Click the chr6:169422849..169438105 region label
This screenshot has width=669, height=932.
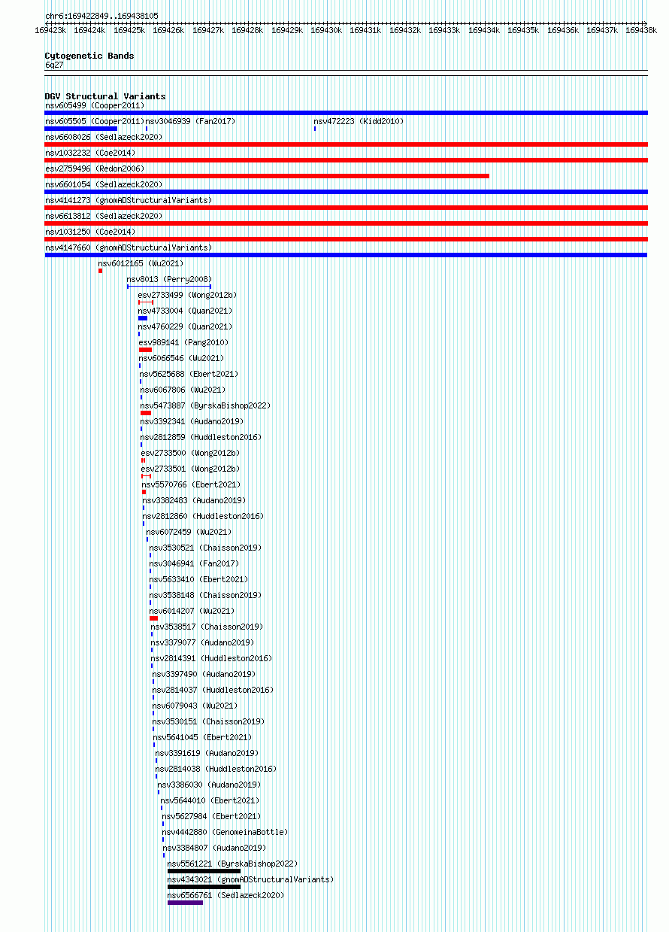tap(101, 16)
